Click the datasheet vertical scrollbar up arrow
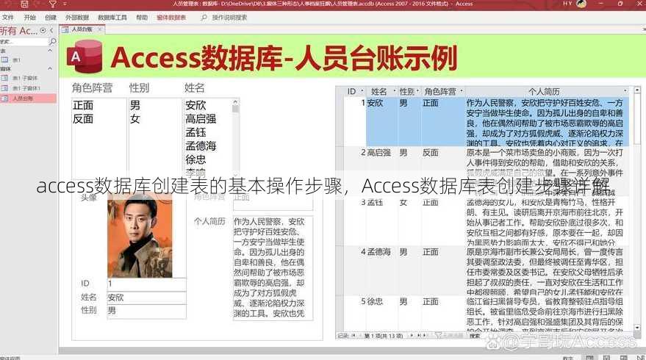Screen dimensions: 646x360 [637, 90]
